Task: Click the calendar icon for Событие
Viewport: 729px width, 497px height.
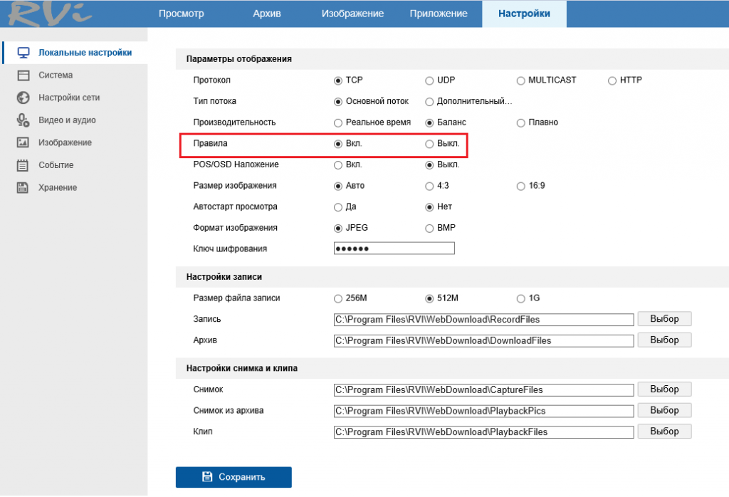Action: [23, 165]
